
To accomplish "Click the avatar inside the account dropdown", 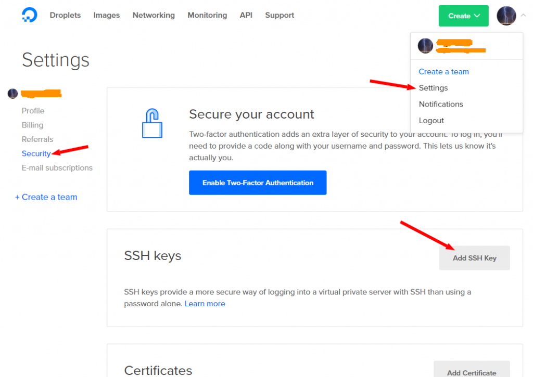I will point(425,46).
